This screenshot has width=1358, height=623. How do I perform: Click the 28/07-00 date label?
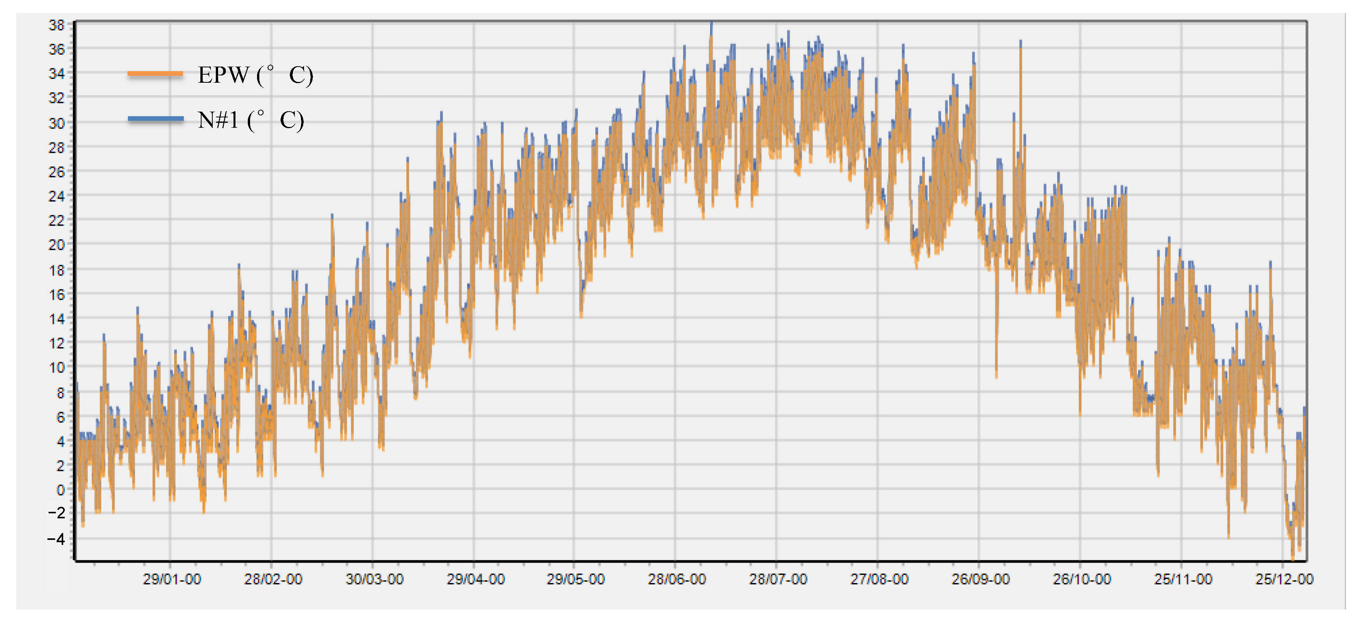tap(778, 579)
